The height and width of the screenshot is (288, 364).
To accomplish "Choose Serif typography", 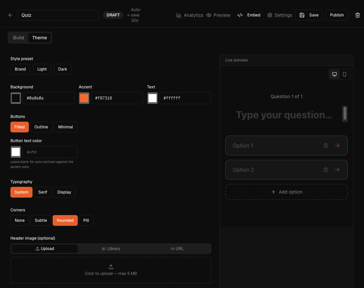I will [43, 192].
